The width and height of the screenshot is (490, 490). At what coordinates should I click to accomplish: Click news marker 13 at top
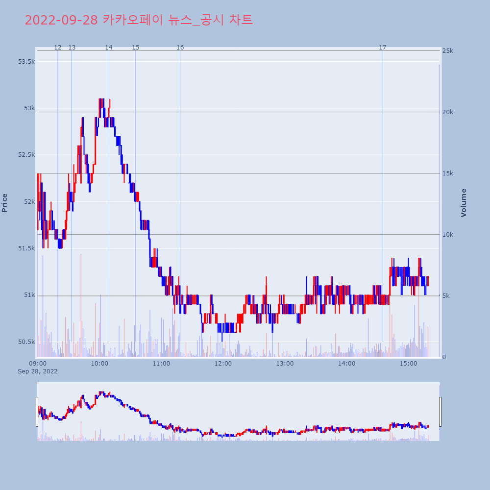[x=72, y=48]
